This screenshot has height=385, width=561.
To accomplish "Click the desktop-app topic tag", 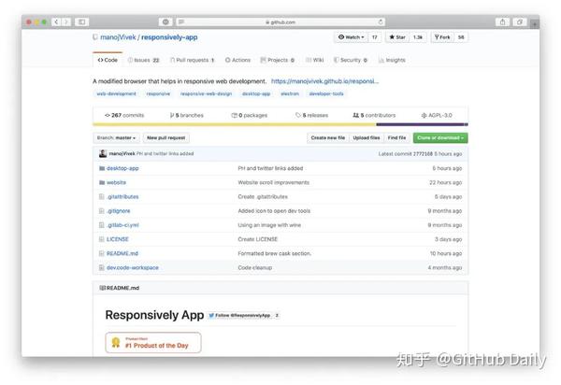I will 256,93.
